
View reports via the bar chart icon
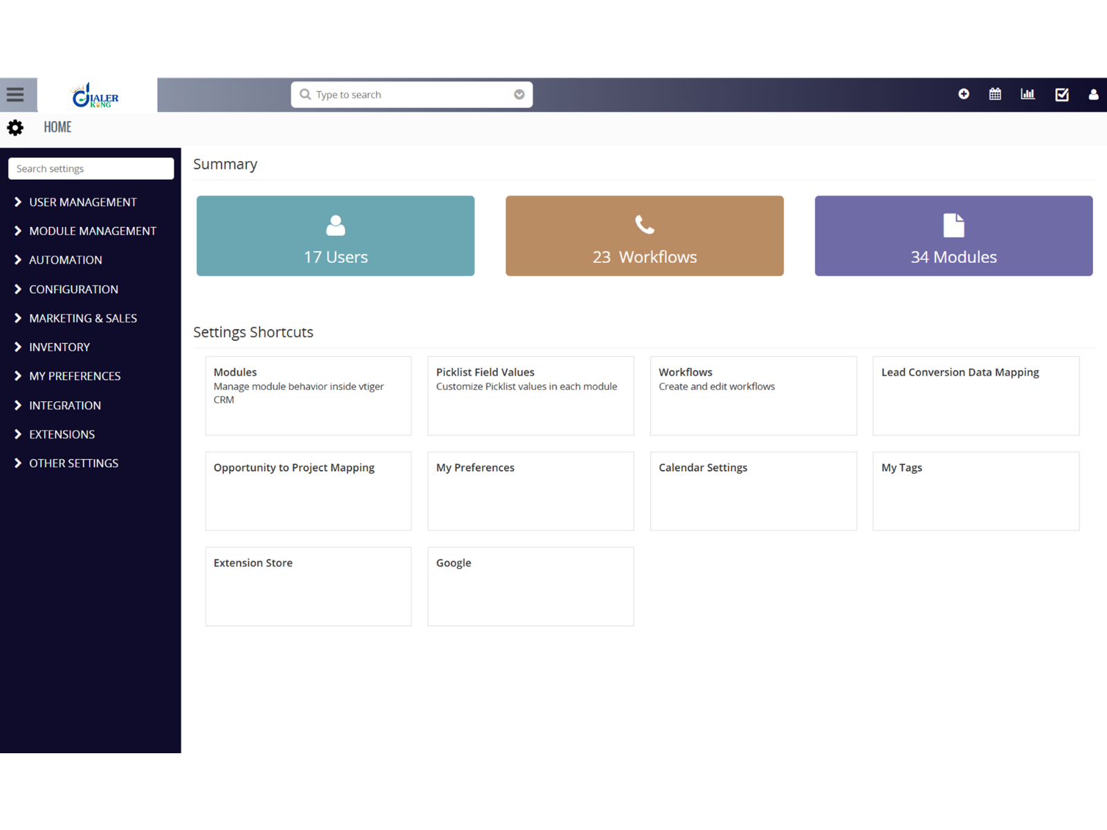coord(1028,94)
